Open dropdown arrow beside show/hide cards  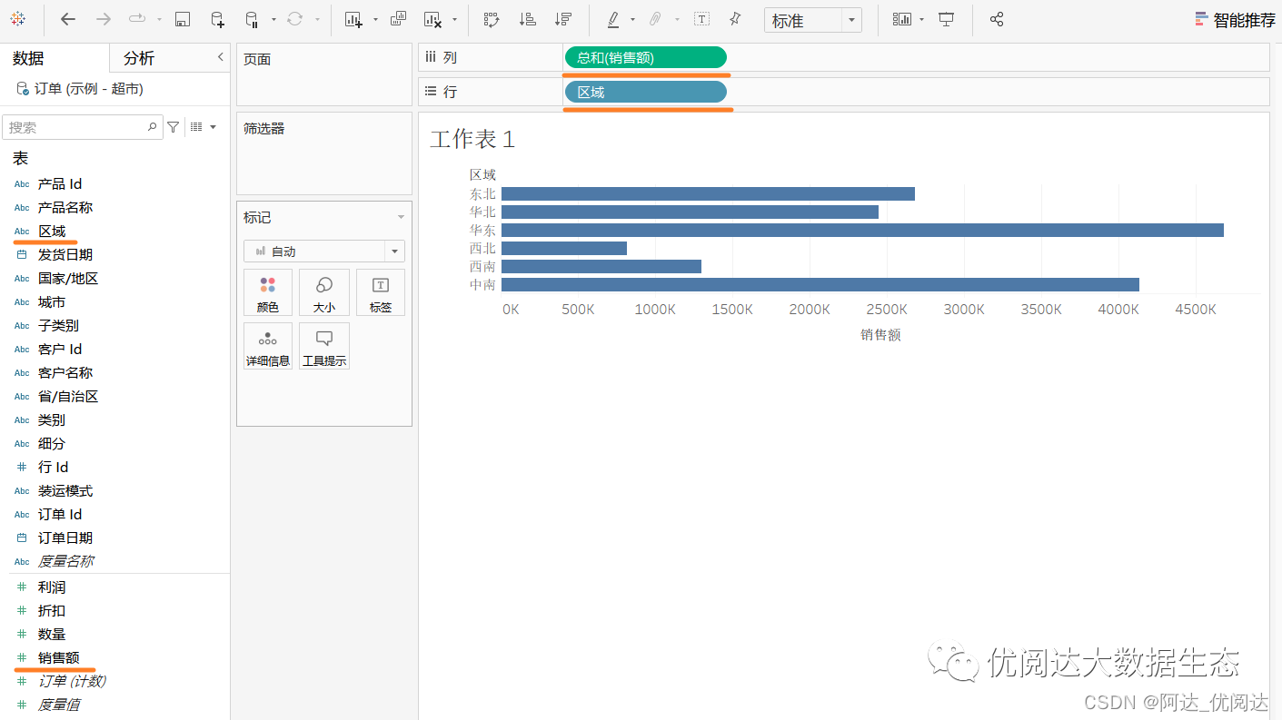(x=922, y=19)
